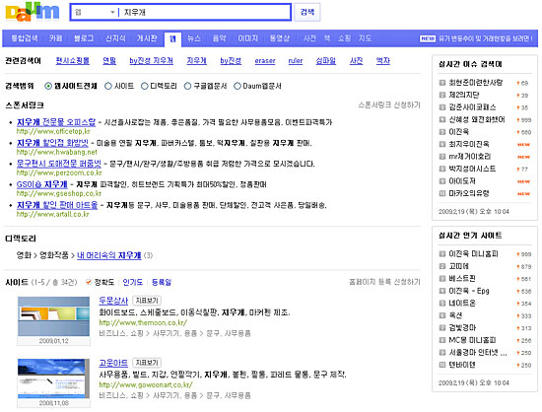Switch to the 카페 tab
Image resolution: width=542 pixels, height=412 pixels.
pyautogui.click(x=55, y=38)
